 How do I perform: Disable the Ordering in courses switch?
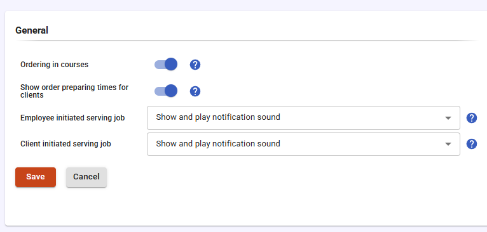coord(166,65)
